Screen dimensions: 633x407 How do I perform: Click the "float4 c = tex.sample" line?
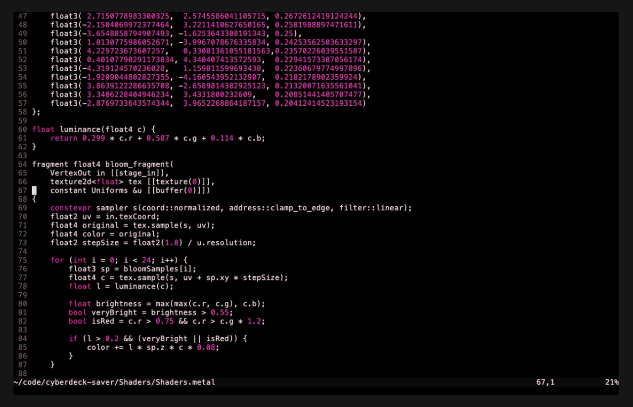tap(179, 277)
